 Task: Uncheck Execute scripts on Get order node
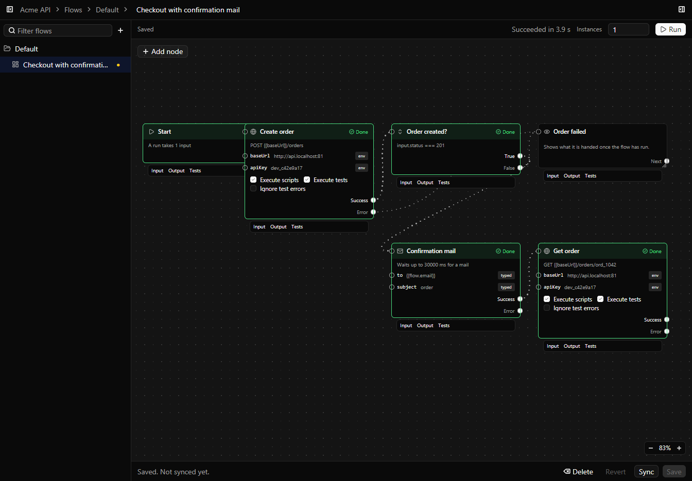(547, 299)
